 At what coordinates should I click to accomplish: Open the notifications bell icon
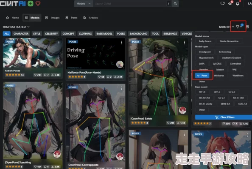pyautogui.click(x=238, y=3)
